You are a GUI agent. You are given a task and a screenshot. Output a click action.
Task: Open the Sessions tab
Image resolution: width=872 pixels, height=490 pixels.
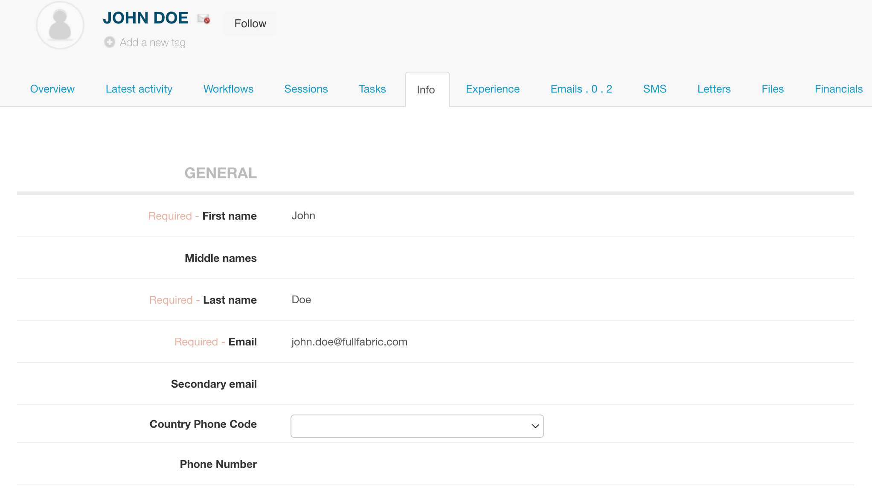click(x=306, y=89)
